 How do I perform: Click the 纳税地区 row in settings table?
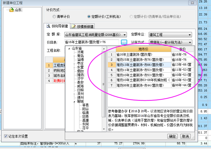(x=55, y=70)
